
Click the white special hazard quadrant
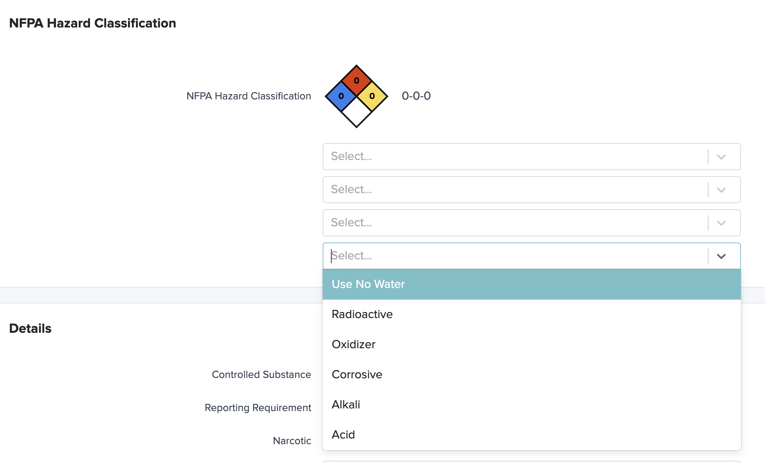(x=356, y=112)
